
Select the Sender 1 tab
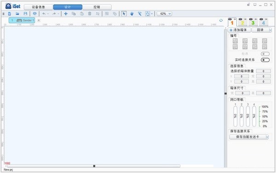22,20
